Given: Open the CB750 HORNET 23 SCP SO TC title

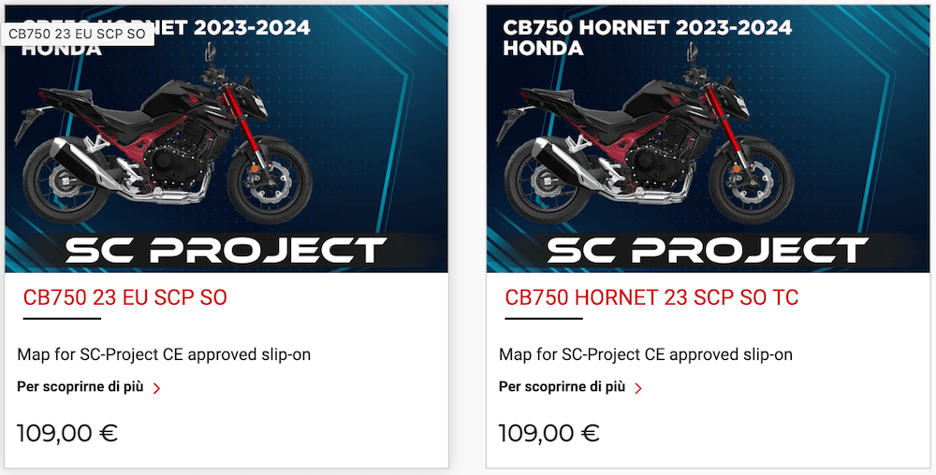Looking at the screenshot, I should (x=651, y=298).
